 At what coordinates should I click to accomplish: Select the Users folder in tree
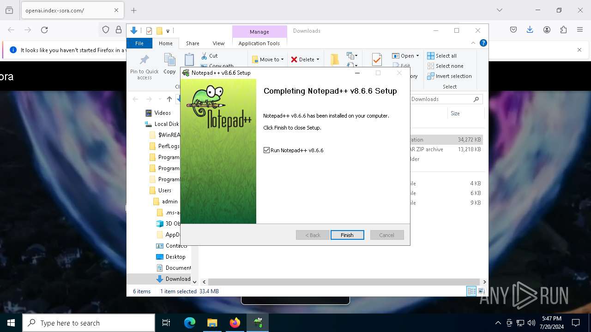[x=160, y=190]
